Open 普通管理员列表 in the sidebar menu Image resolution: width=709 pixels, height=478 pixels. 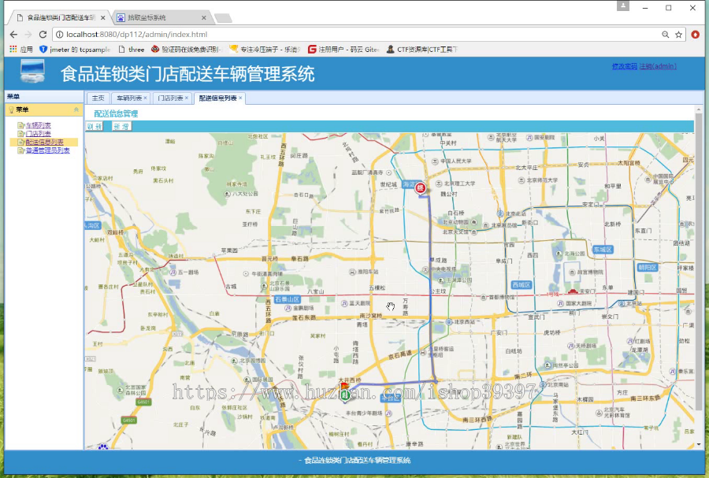[x=47, y=150]
